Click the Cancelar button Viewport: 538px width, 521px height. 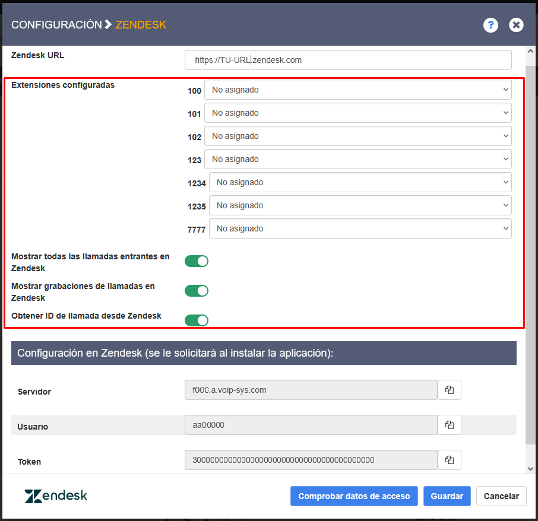click(x=501, y=496)
